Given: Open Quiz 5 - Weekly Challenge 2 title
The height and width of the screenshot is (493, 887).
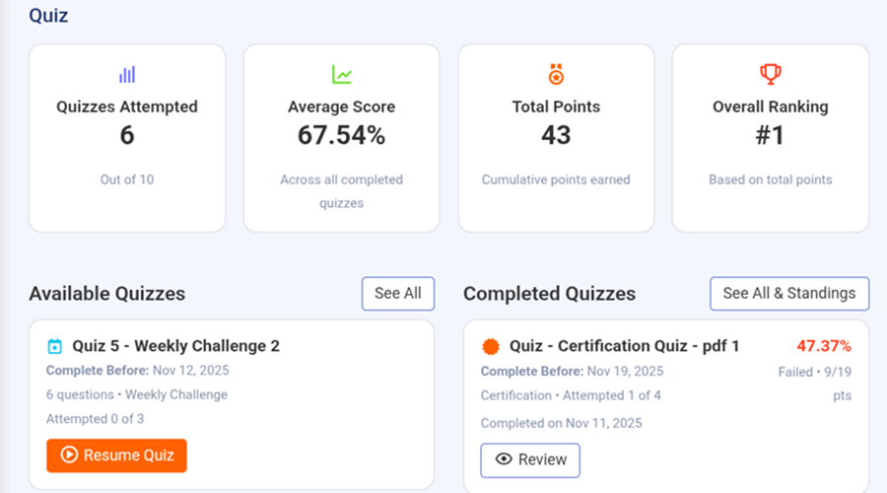Looking at the screenshot, I should click(x=175, y=346).
